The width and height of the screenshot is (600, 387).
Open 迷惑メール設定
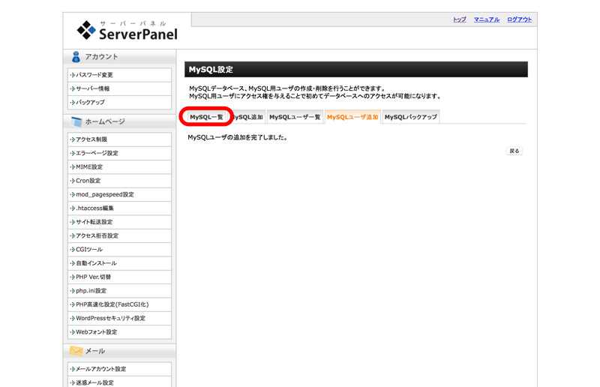pos(119,382)
